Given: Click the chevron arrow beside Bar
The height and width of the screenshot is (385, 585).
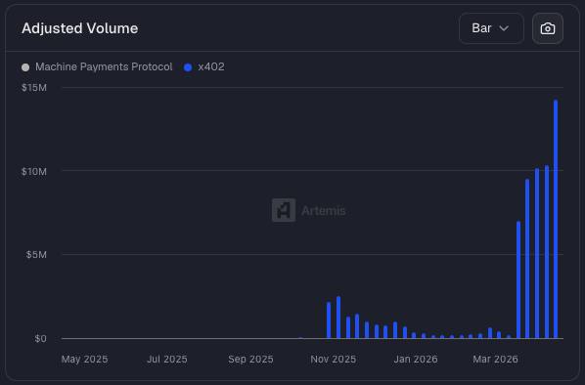Looking at the screenshot, I should point(504,28).
